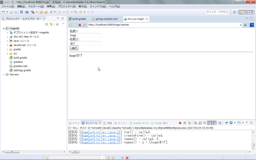The width and height of the screenshot is (256, 160).
Task: Click the ほげ submit button
Action: pos(74,48)
